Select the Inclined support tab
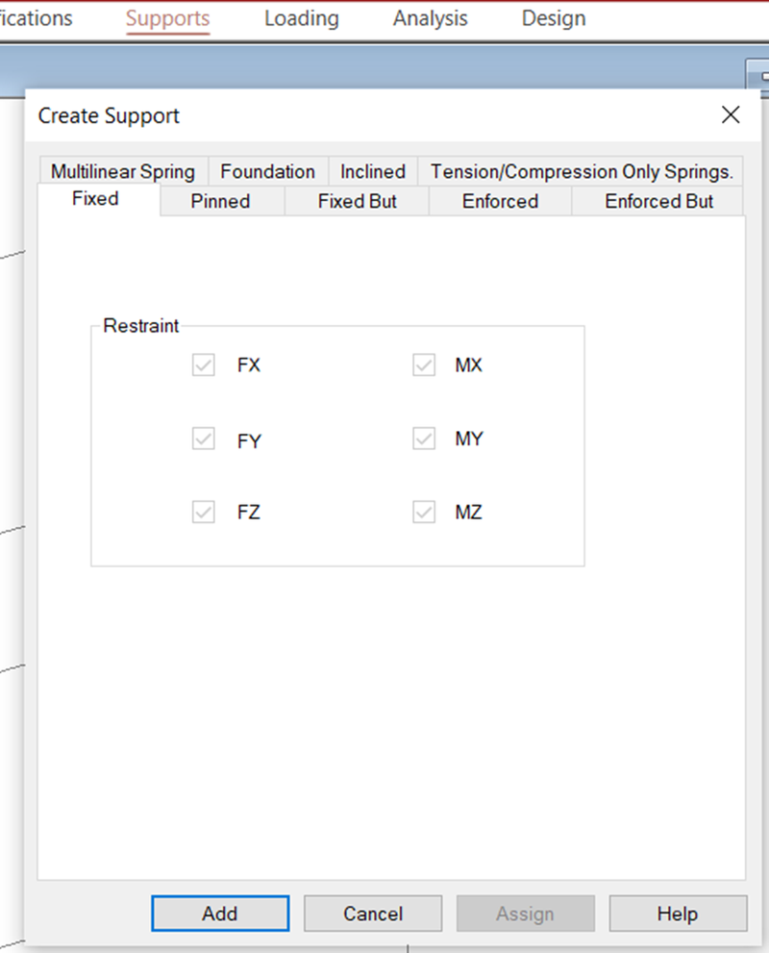 [373, 171]
